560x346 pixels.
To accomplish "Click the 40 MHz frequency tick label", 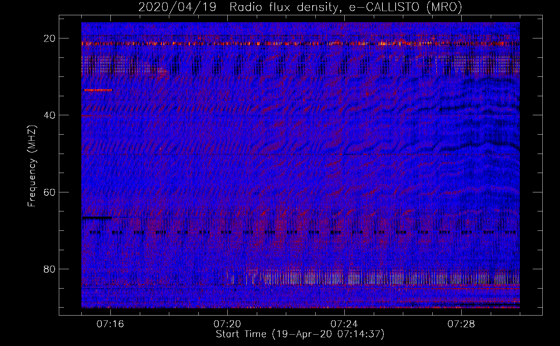I will pos(50,115).
